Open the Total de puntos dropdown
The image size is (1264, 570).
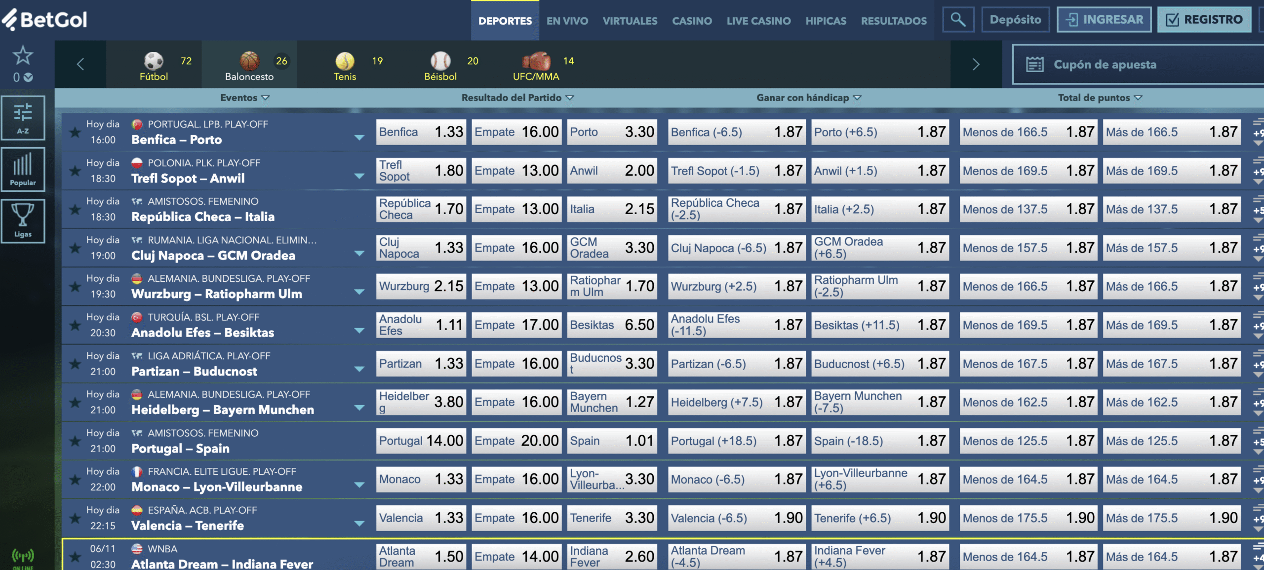1100,98
